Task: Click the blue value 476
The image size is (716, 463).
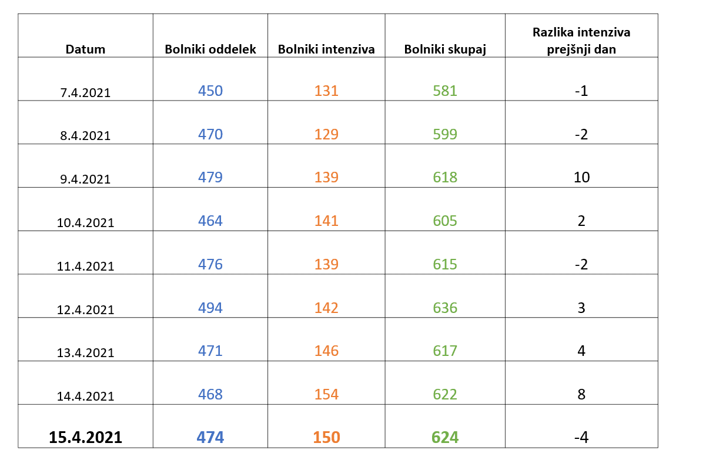Action: (210, 264)
